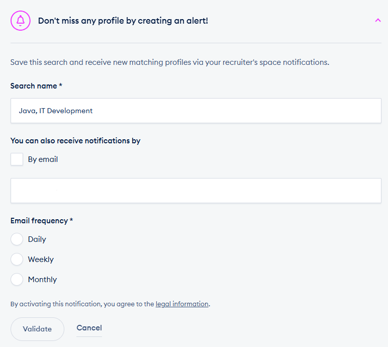Collapse the alert panel with the chevron
Screen dimensions: 388x347
[378, 21]
